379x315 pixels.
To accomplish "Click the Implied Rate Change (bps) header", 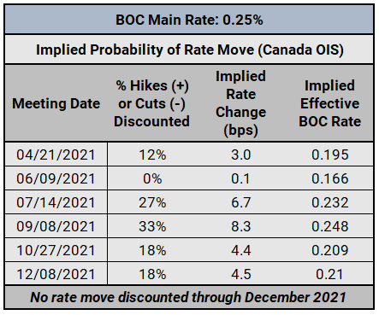I will (241, 103).
